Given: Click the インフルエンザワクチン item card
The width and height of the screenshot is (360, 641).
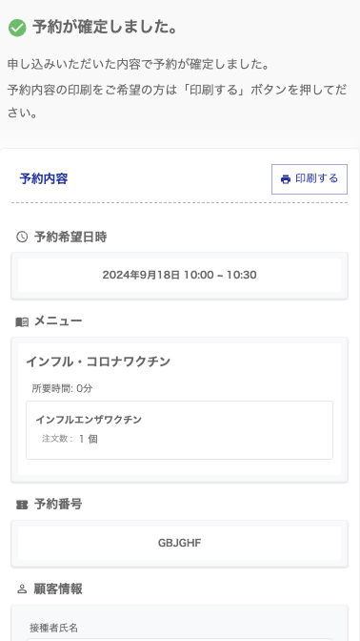Looking at the screenshot, I should coord(180,430).
